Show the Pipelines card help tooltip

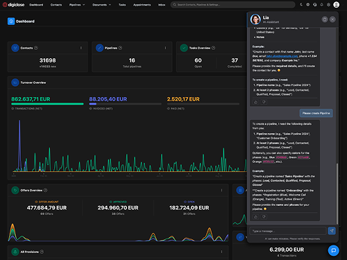(x=120, y=48)
